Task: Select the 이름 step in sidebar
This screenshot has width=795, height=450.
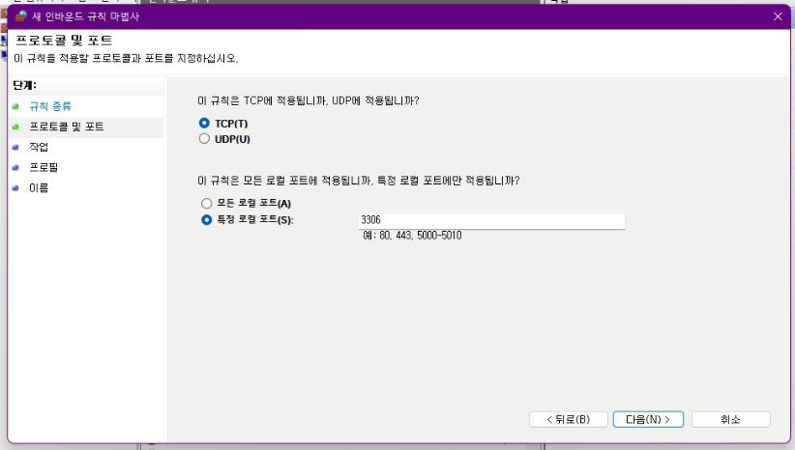Action: pyautogui.click(x=39, y=188)
